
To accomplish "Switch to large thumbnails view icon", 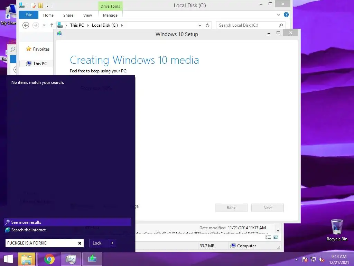I will click(276, 237).
